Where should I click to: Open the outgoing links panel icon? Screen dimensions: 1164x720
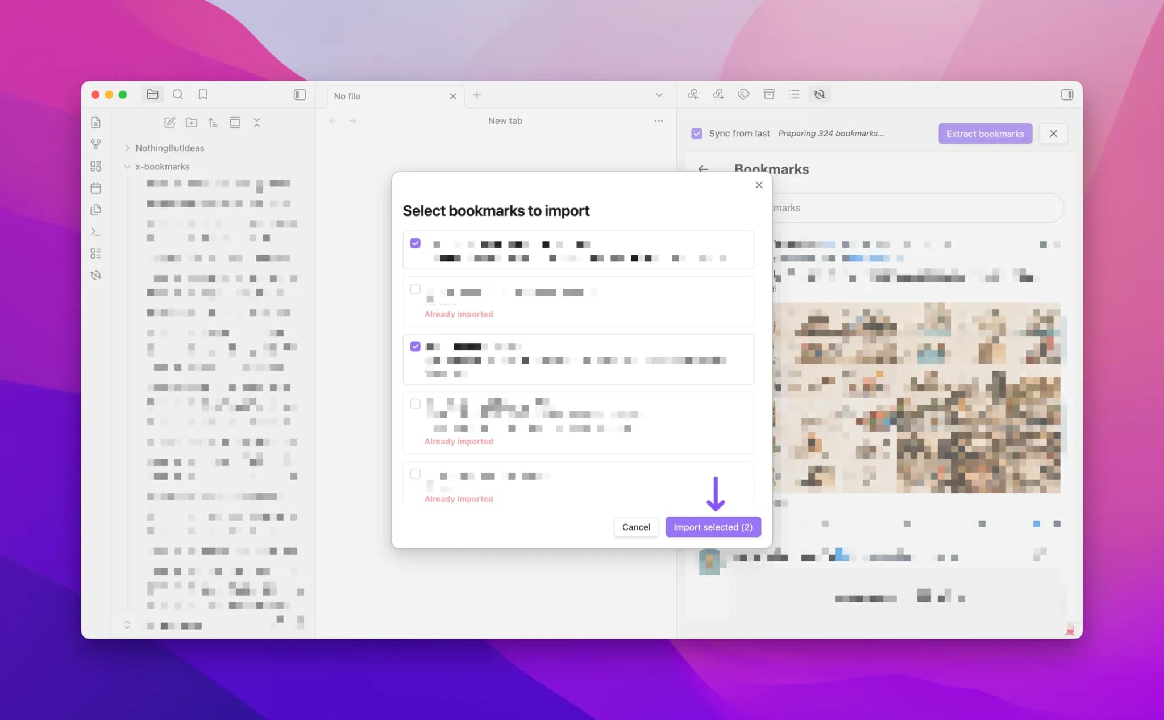[x=718, y=94]
